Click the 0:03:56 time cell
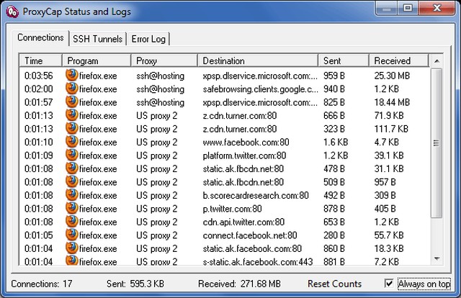Viewport: 461px width, 298px height. pos(38,76)
